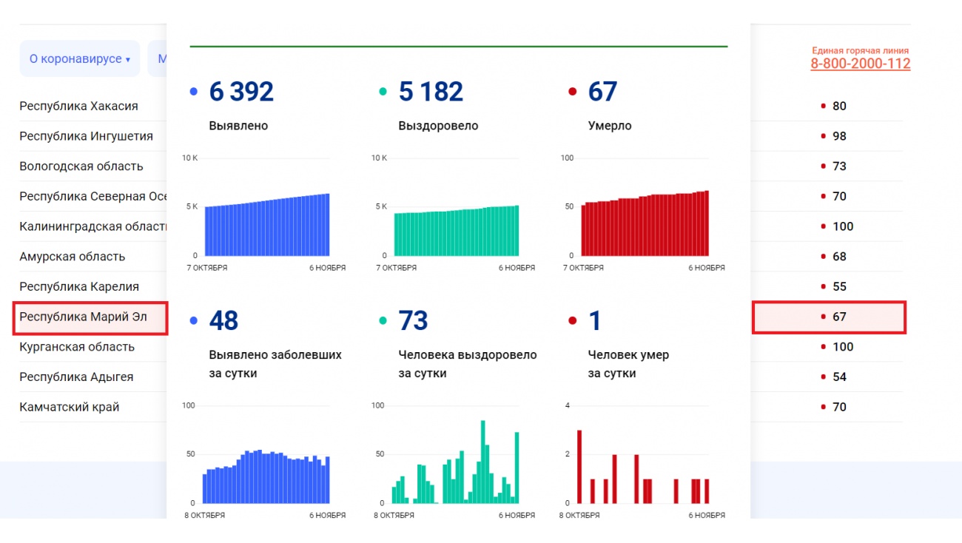Click the blue «Выявлено» cumulative bar chart

coord(267,226)
